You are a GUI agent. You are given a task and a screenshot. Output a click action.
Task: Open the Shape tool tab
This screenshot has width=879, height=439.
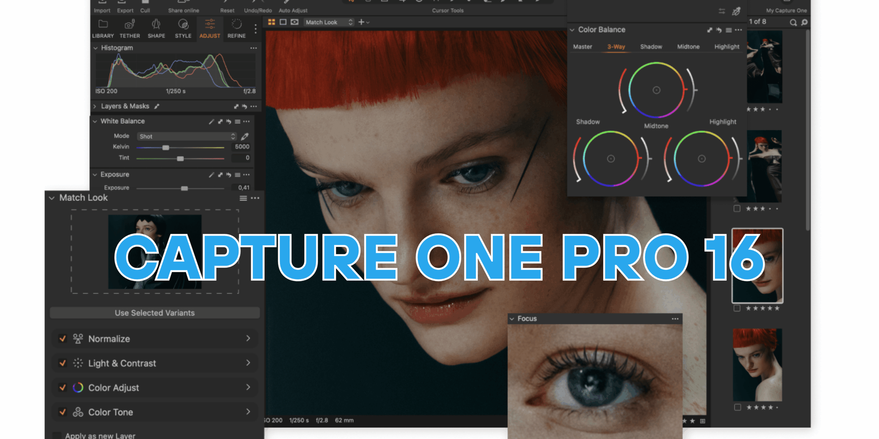[x=156, y=29]
